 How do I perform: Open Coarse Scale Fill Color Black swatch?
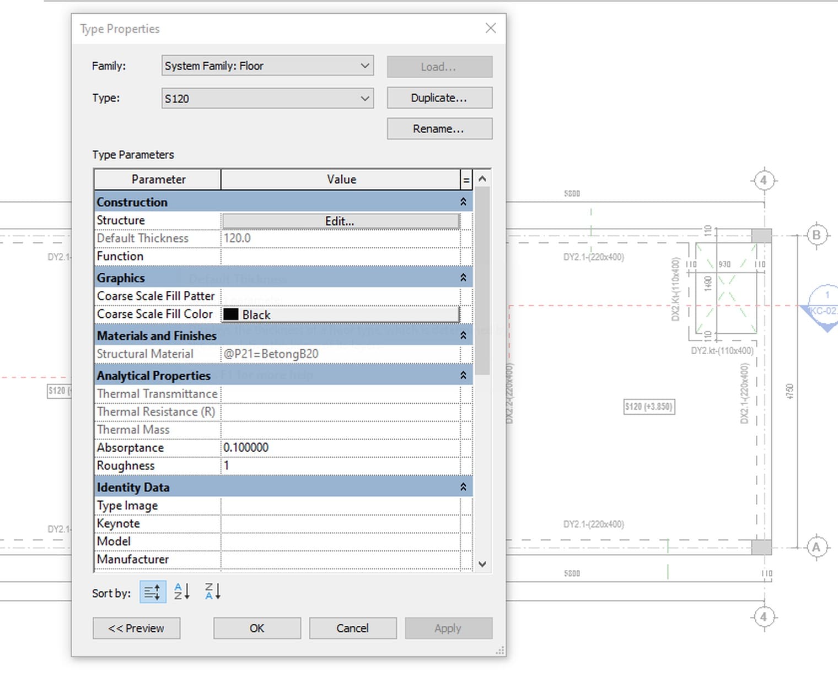click(340, 315)
